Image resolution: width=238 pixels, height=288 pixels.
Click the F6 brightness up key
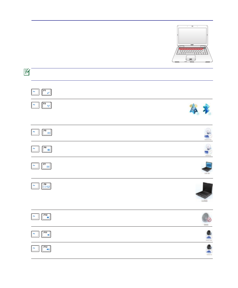pos(47,149)
